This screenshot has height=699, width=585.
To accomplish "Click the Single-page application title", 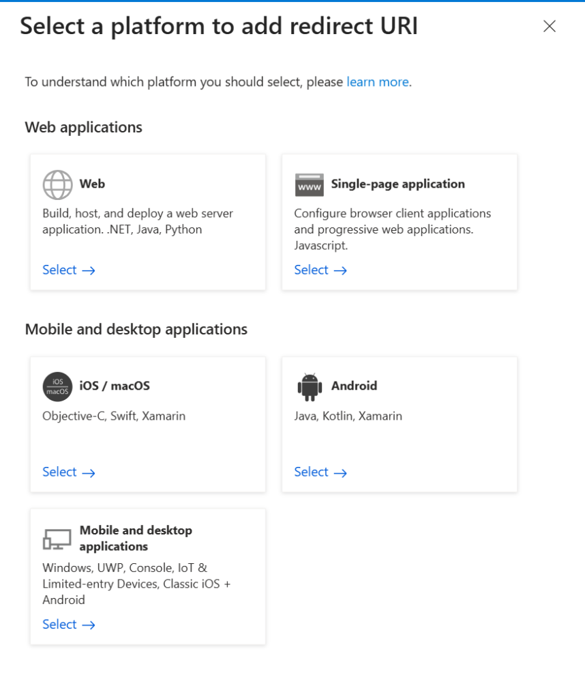I will click(398, 184).
